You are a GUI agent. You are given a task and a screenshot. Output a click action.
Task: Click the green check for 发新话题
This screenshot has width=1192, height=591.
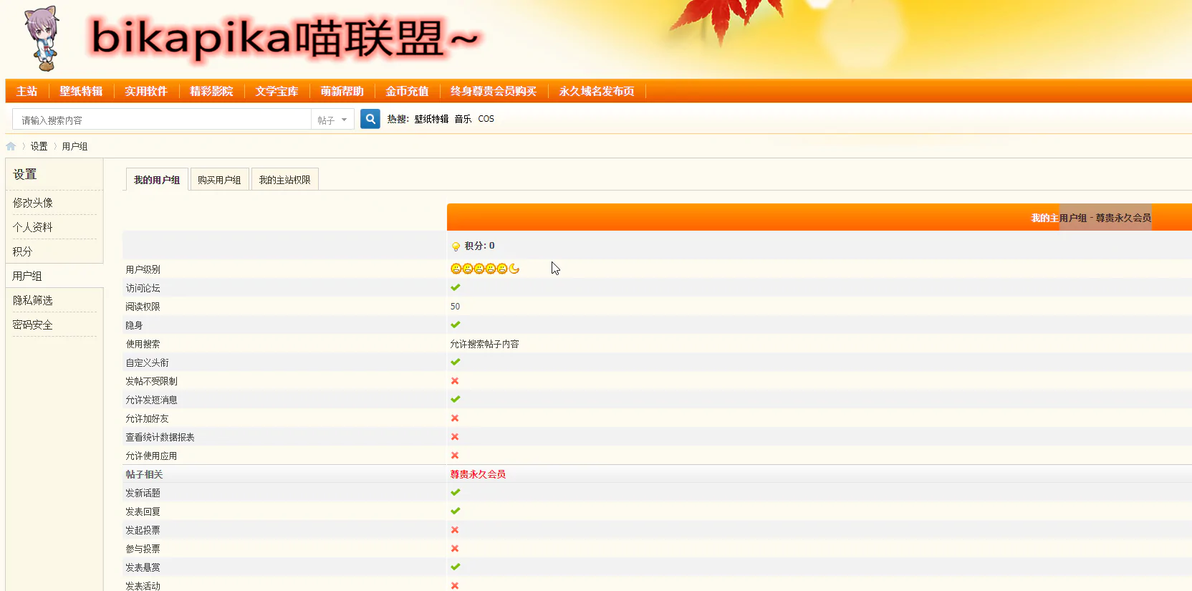tap(456, 492)
